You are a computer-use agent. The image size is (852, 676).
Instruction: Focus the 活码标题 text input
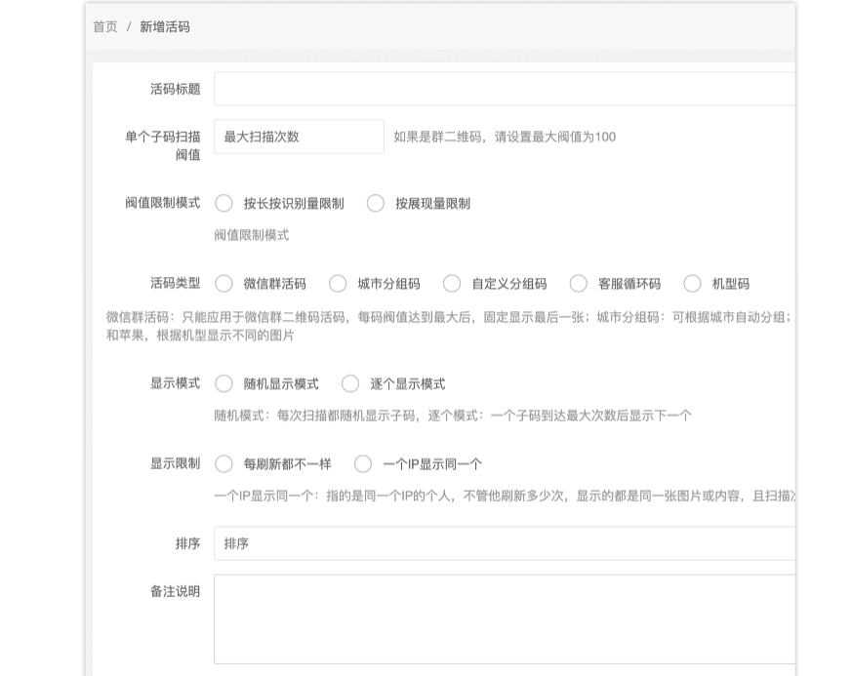pyautogui.click(x=504, y=89)
